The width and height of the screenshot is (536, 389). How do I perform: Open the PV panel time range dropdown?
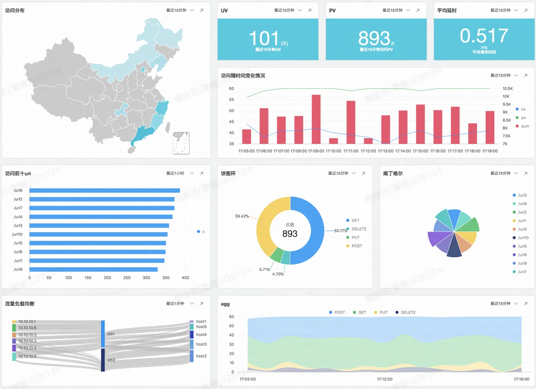[396, 10]
